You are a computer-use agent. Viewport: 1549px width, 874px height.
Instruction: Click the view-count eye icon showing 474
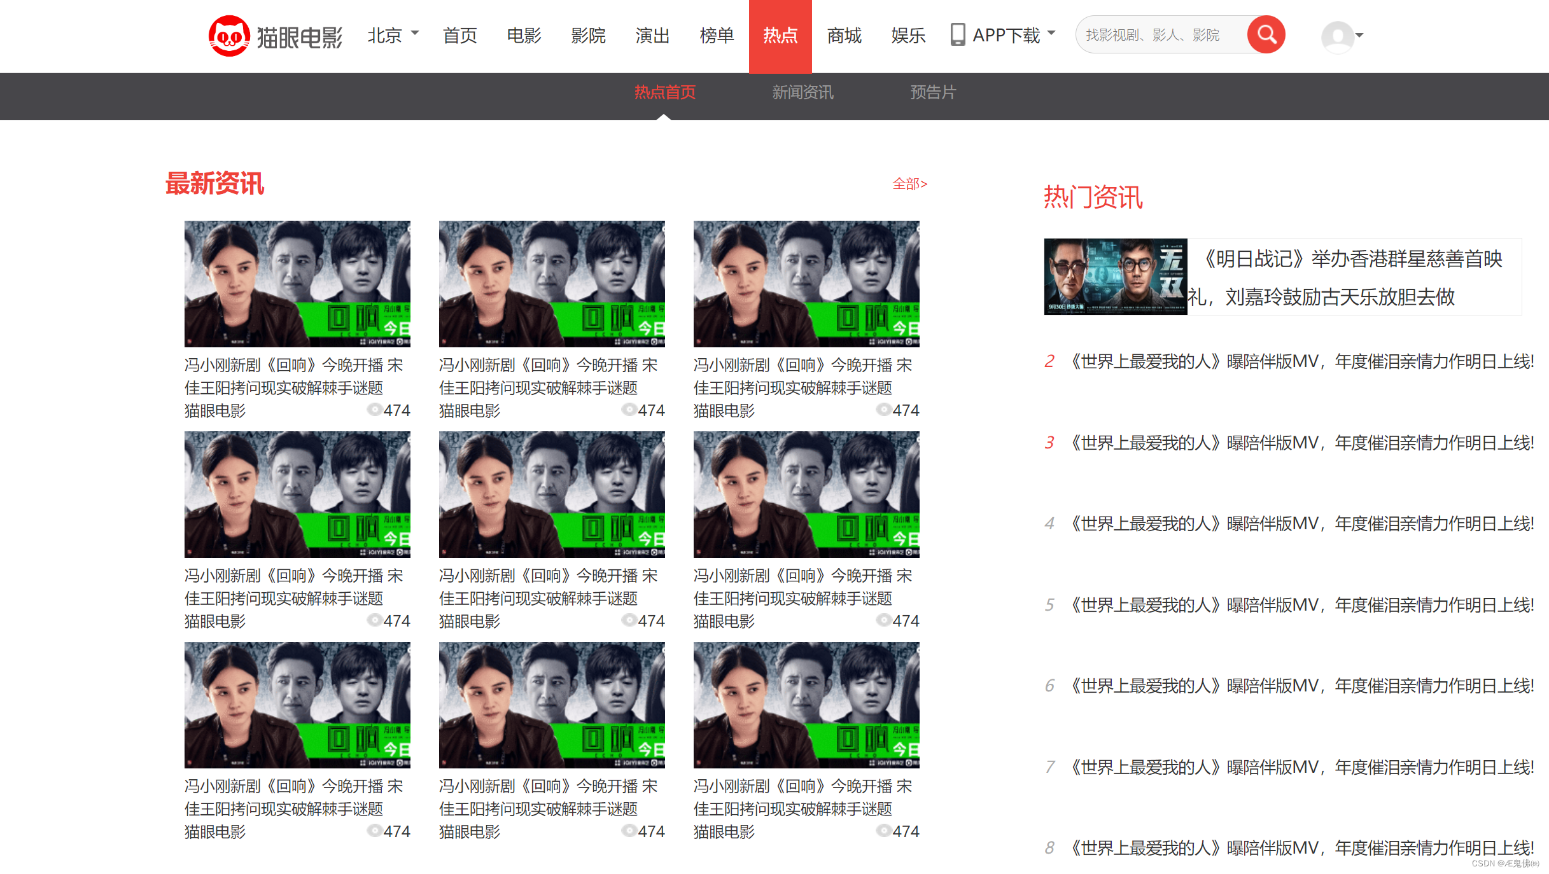(374, 410)
